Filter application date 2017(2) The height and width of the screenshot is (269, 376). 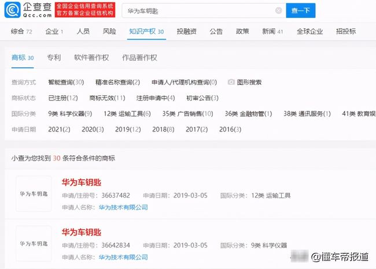197,129
